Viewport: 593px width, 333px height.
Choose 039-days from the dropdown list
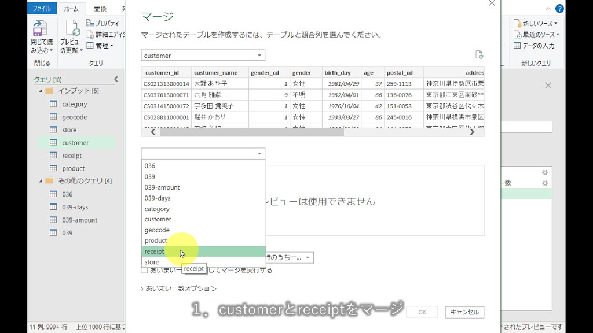coord(203,198)
